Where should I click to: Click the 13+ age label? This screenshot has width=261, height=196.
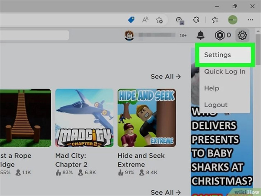(x=183, y=36)
